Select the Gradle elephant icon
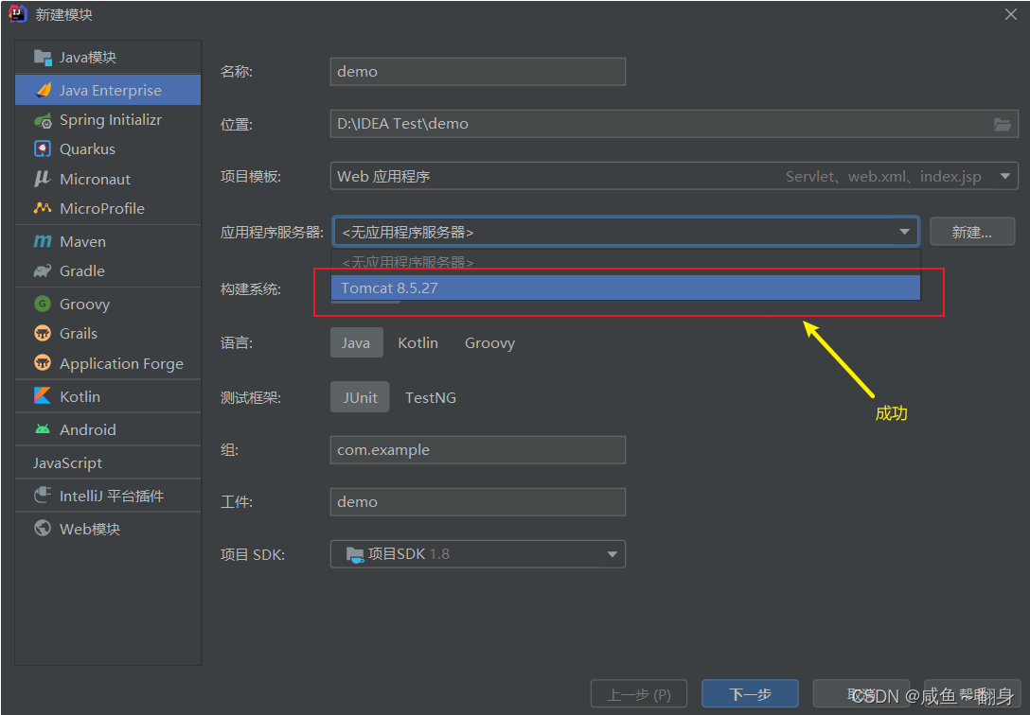 pyautogui.click(x=43, y=270)
